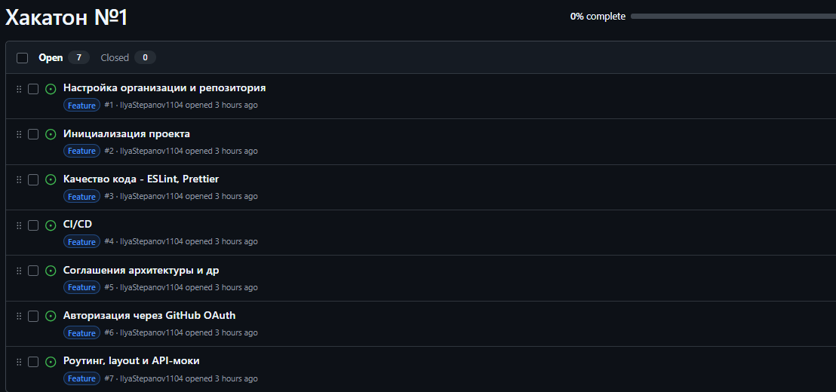Tick checkbox for Качество кода issue
This screenshot has width=836, height=392.
click(33, 179)
